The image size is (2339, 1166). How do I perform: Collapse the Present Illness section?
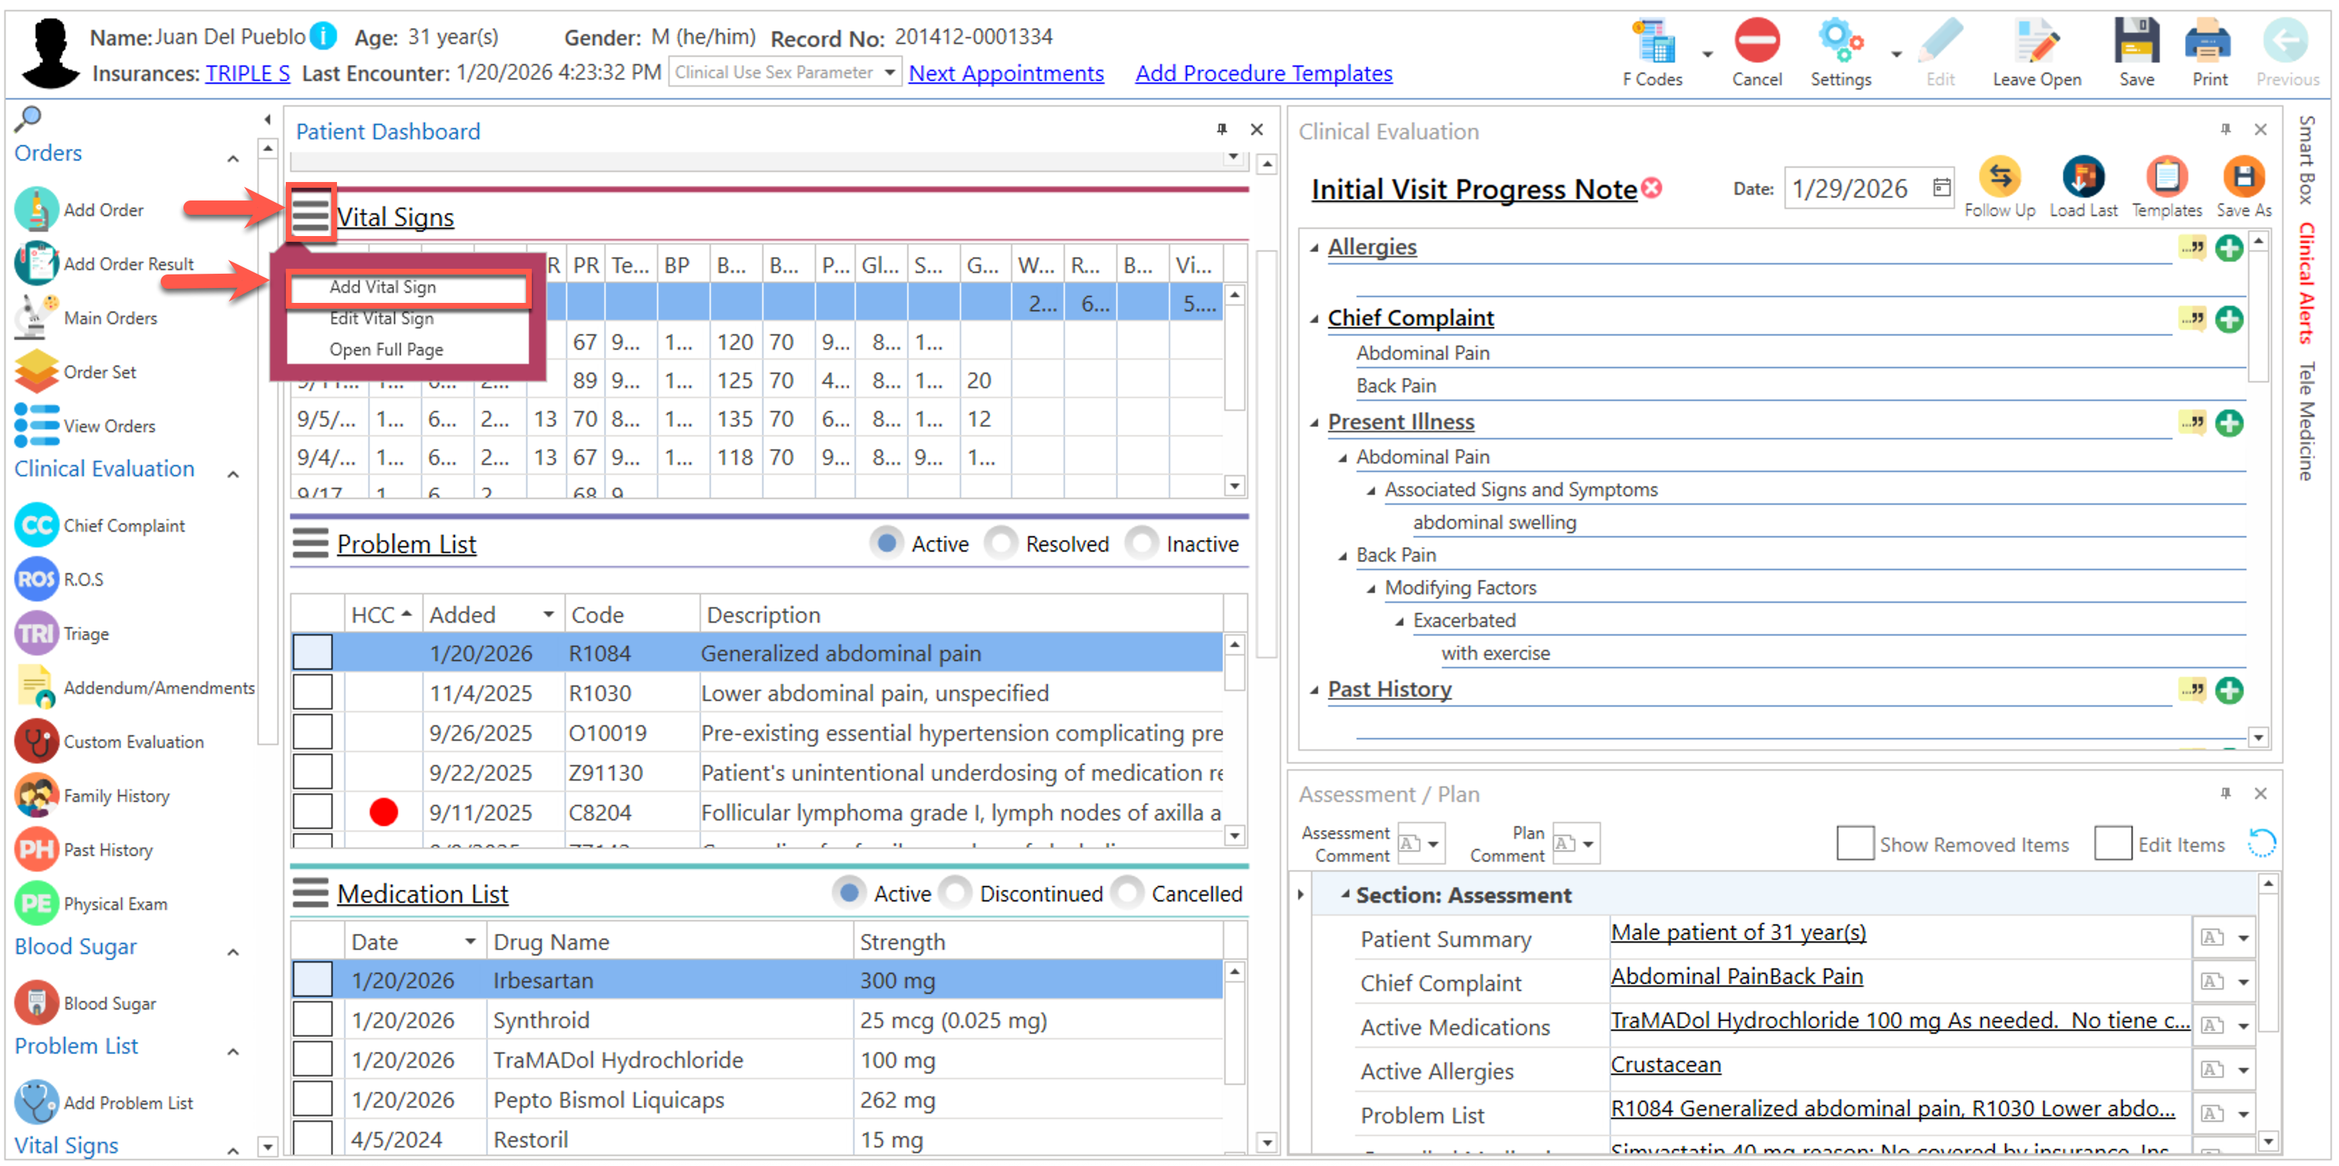[x=1314, y=423]
